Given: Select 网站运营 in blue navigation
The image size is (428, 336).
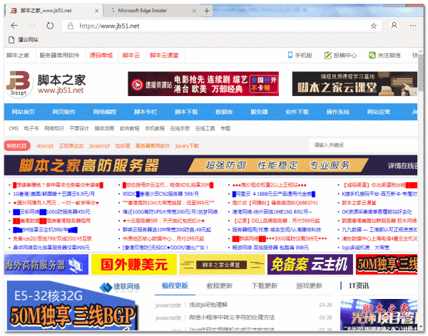Looking at the screenshot, I should click(379, 112).
